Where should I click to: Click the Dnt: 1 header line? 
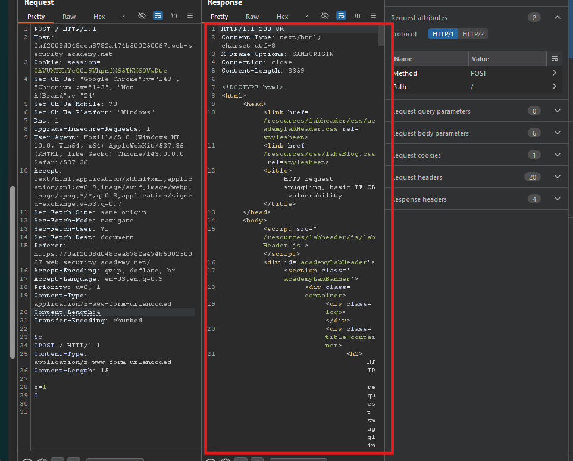(x=46, y=121)
